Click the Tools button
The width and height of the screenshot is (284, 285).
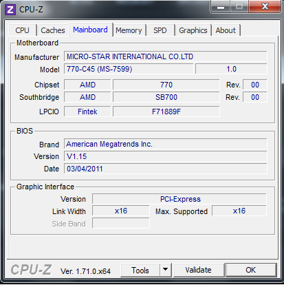[140, 270]
